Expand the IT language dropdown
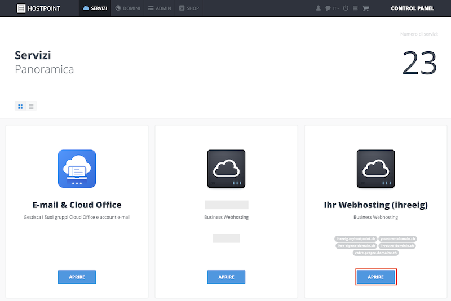Viewport: 451px width, 301px height. [336, 8]
